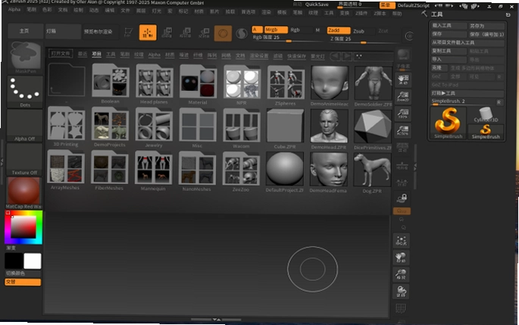Select the top shelf Scale mode icon
Viewport: 519px width, 325px height.
coord(186,33)
